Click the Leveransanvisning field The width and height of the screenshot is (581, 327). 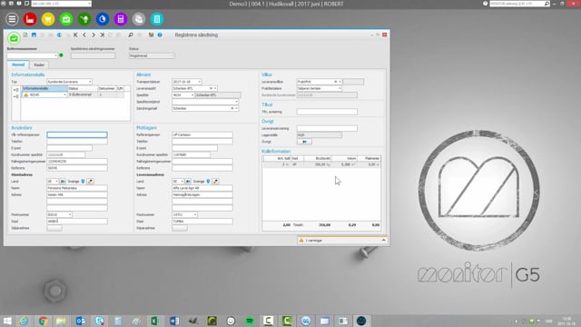coord(327,128)
